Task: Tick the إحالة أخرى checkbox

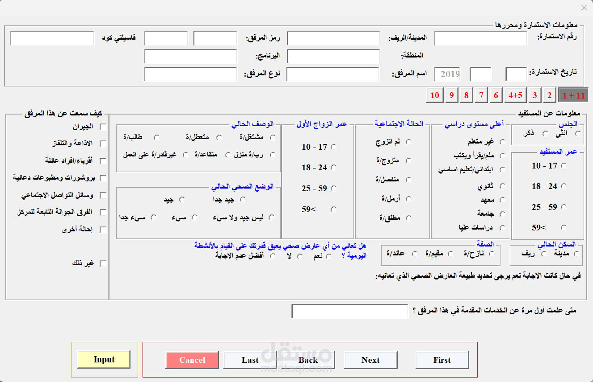Action: [x=103, y=230]
